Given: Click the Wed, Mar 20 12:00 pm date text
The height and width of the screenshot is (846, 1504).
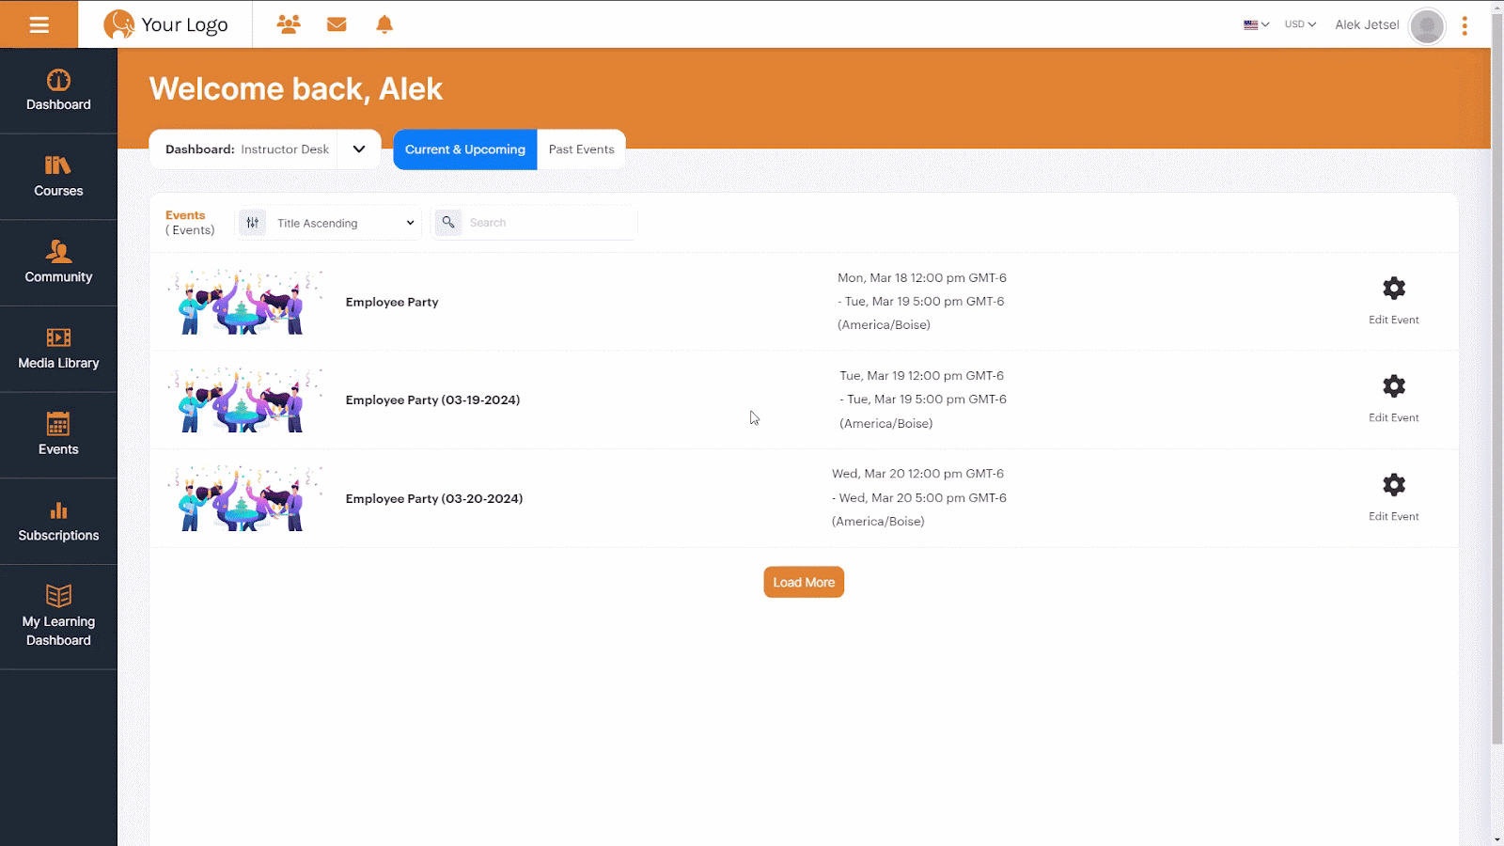Looking at the screenshot, I should [x=917, y=474].
